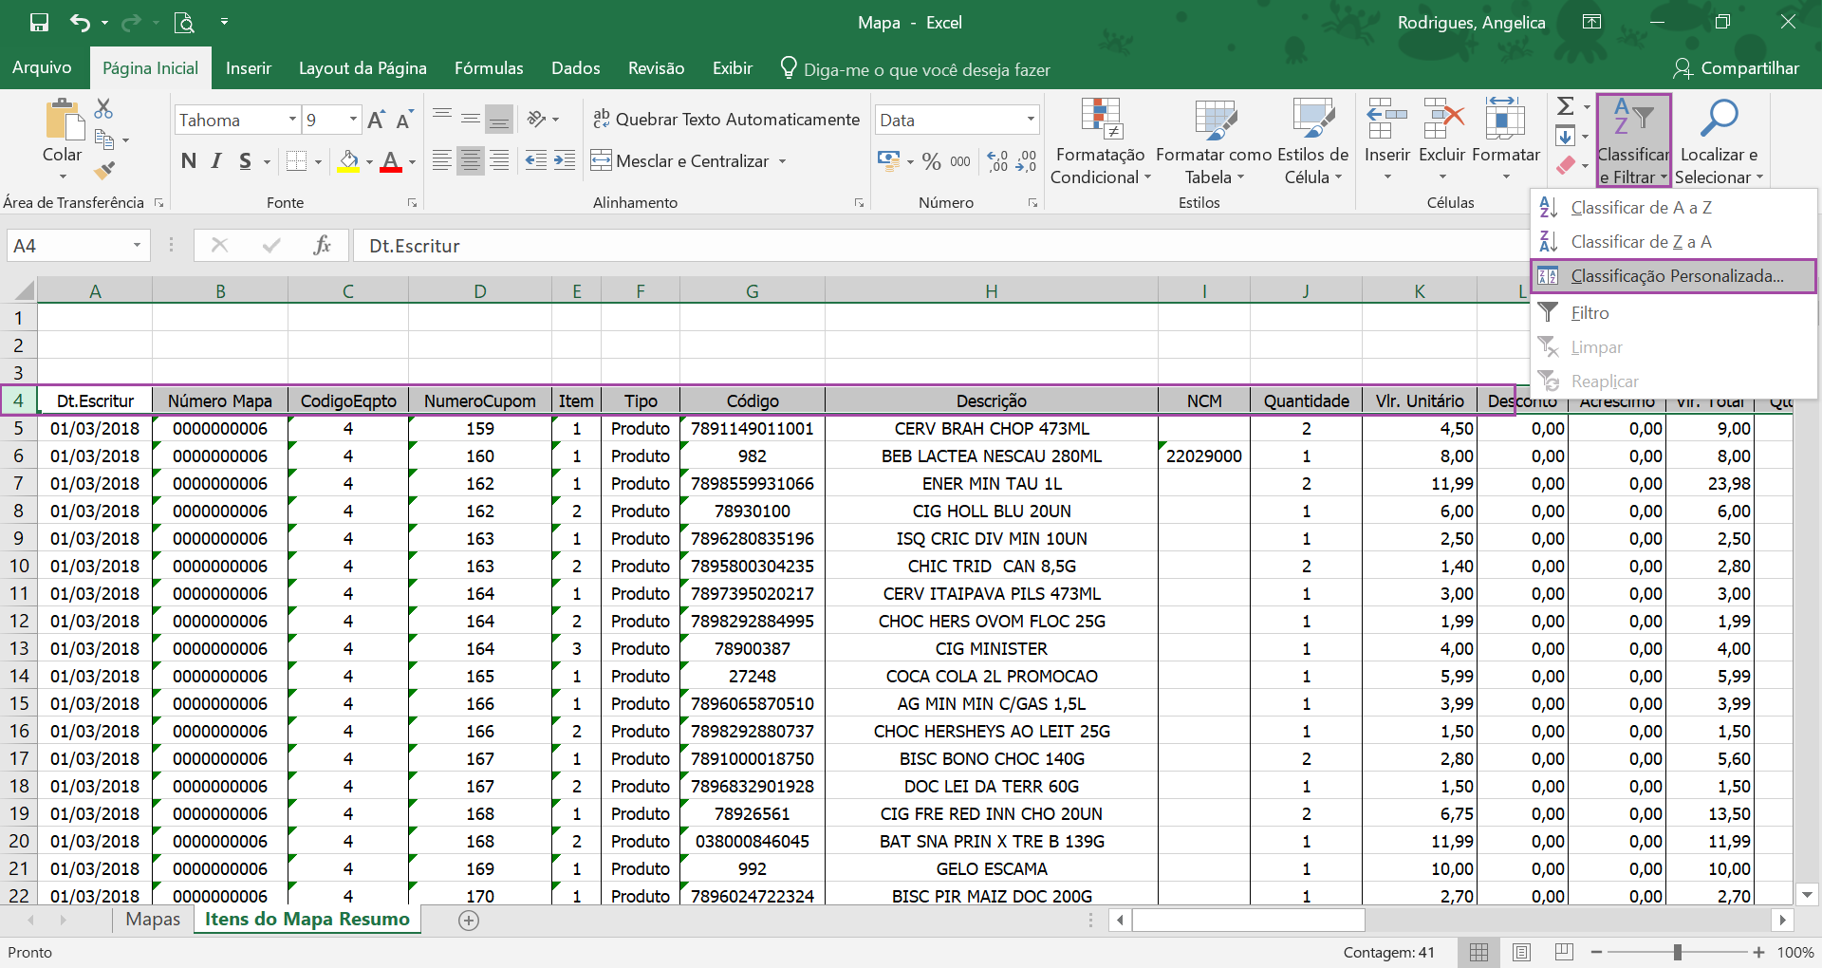This screenshot has height=968, width=1822.
Task: Open print preview from the quick access toolbar
Action: click(x=184, y=22)
